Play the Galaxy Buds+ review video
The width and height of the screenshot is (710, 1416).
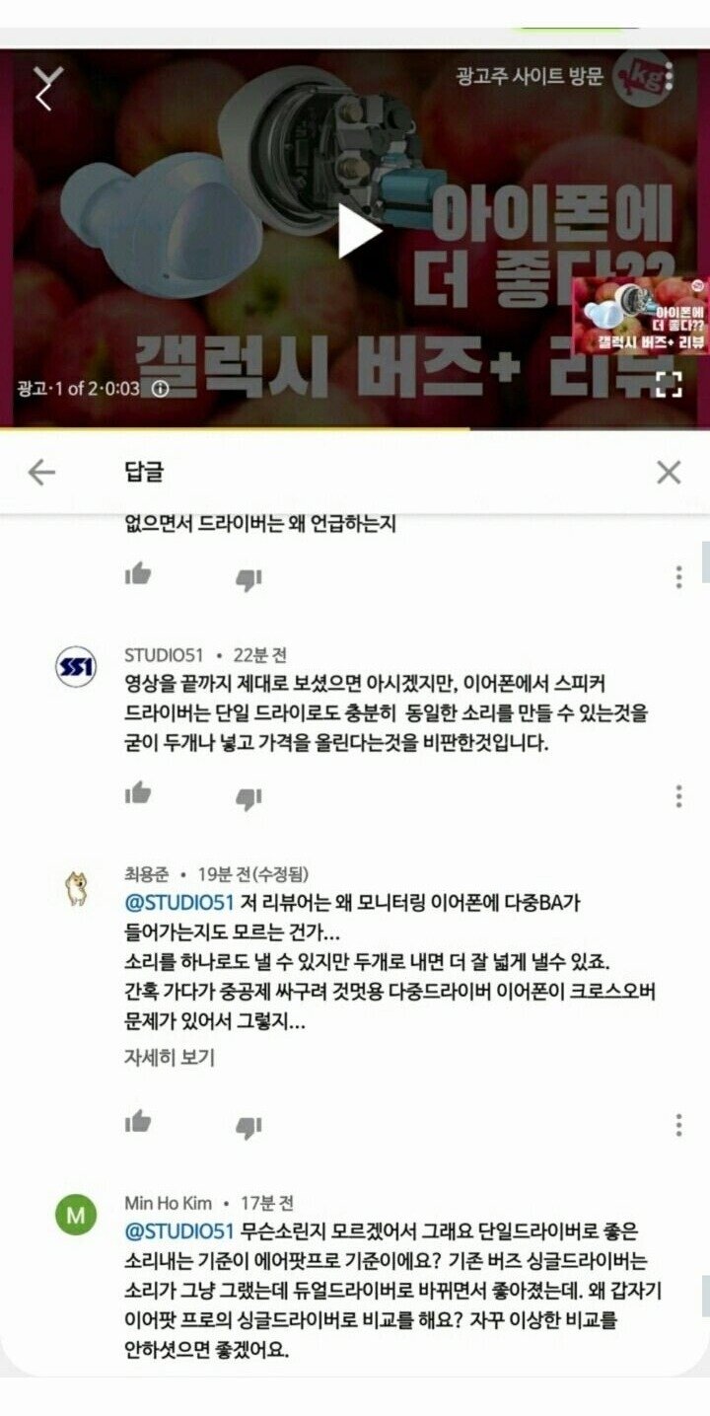pos(359,233)
